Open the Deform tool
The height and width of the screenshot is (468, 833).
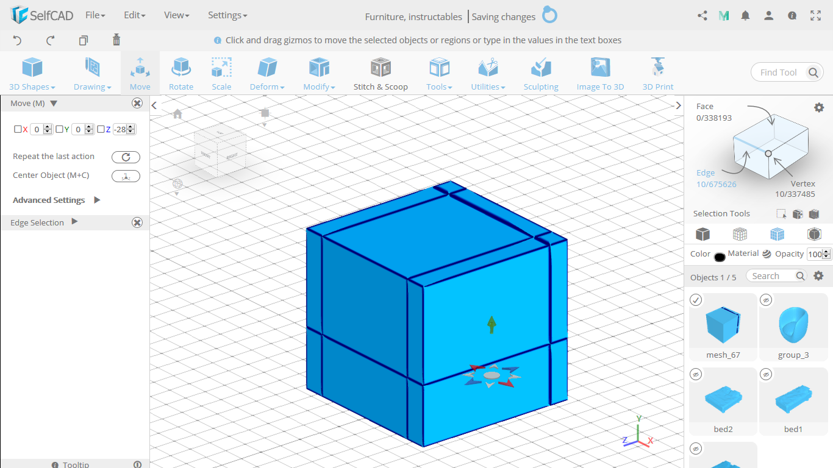click(266, 73)
